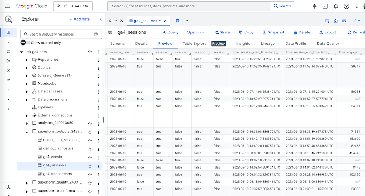Copy the ga4_sessions table
The height and width of the screenshot is (196, 365).
246,32
